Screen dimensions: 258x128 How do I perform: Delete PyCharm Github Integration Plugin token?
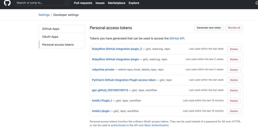[x=234, y=80]
